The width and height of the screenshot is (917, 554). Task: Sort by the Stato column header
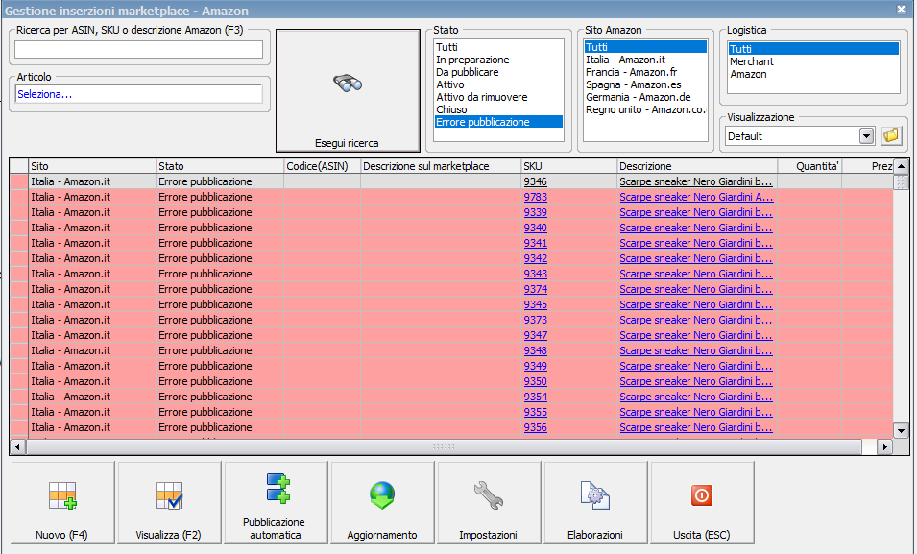[220, 166]
